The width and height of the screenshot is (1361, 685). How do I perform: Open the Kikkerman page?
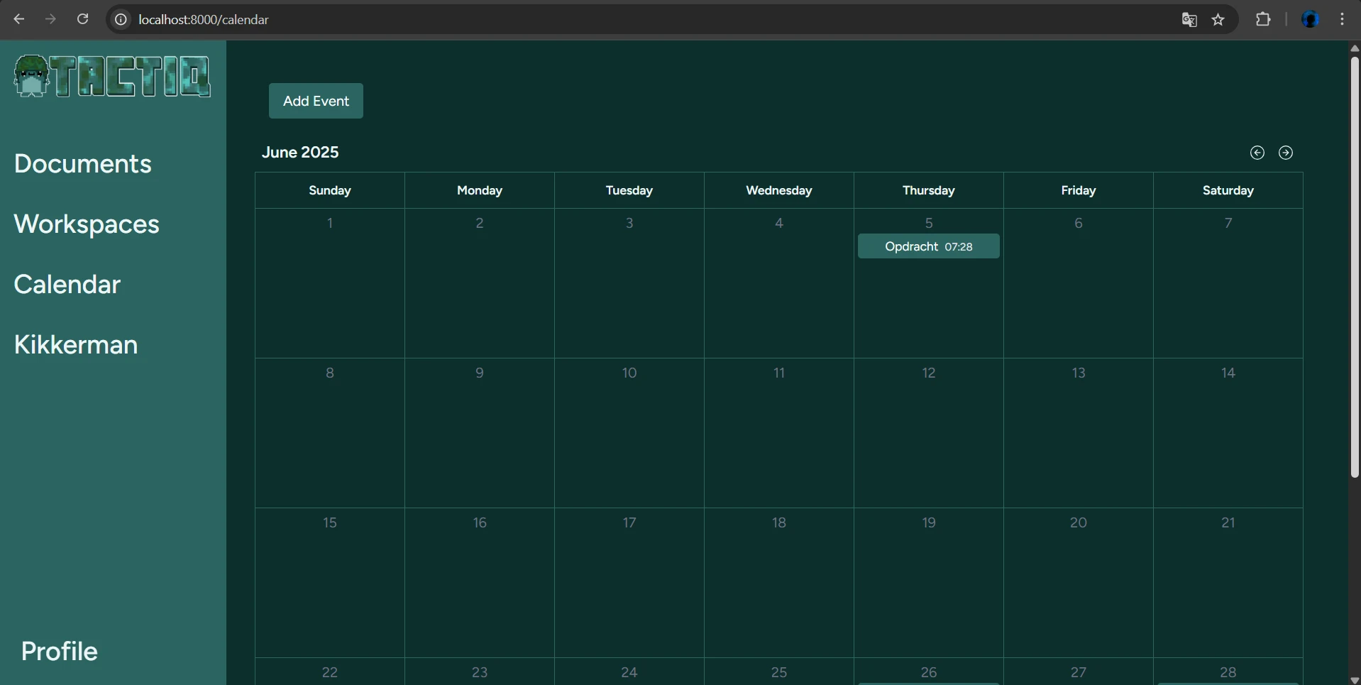(75, 345)
